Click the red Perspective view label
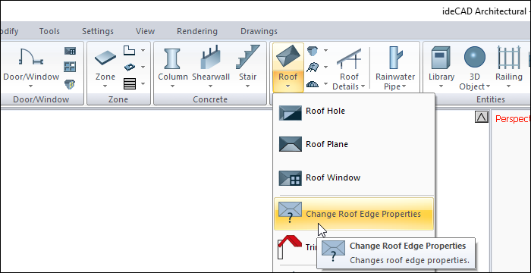The height and width of the screenshot is (273, 531). click(513, 119)
